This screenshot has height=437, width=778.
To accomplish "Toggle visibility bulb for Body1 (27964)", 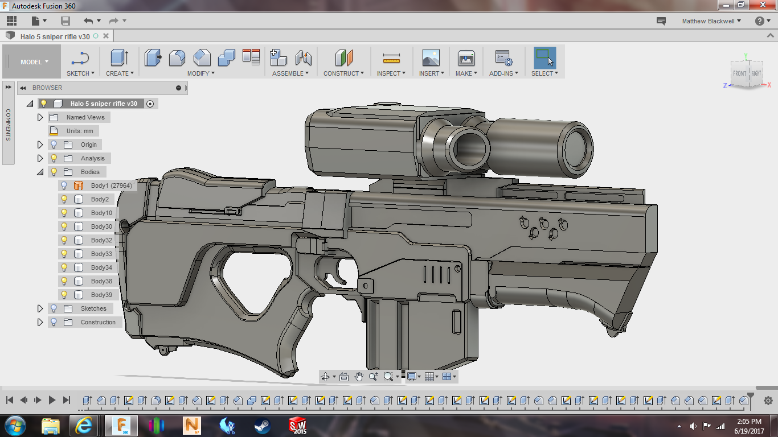I will click(x=64, y=185).
